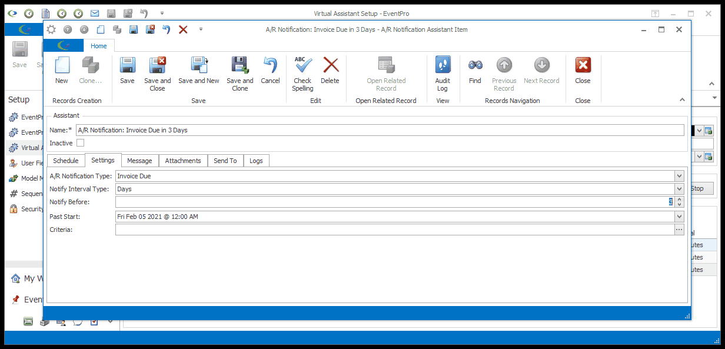Select the Sequence item in Setup sidebar
725x349 pixels.
[25, 194]
